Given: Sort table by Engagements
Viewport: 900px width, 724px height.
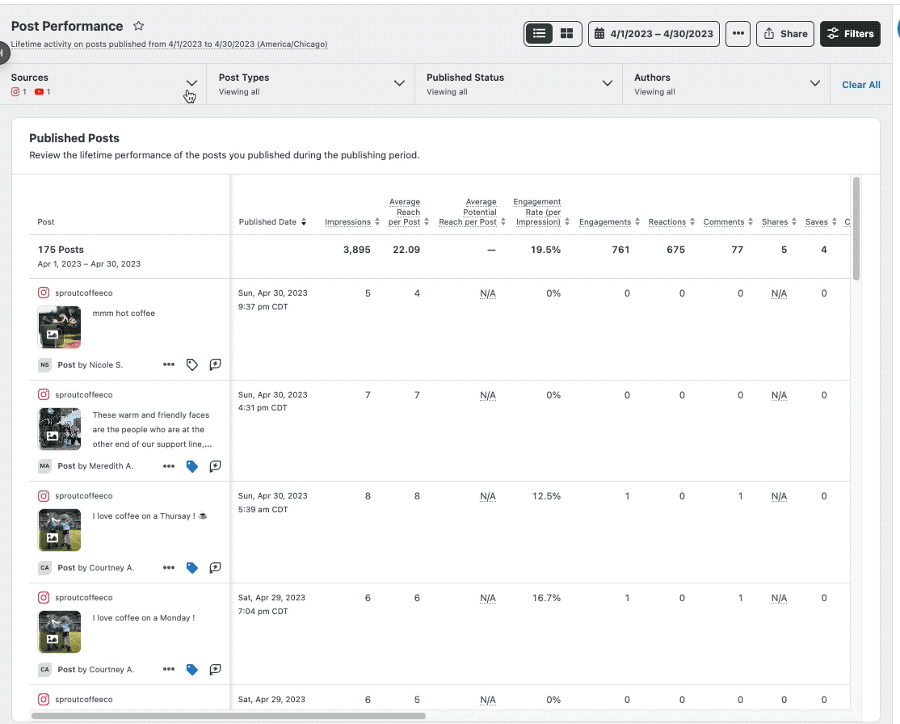Looking at the screenshot, I should click(x=637, y=222).
